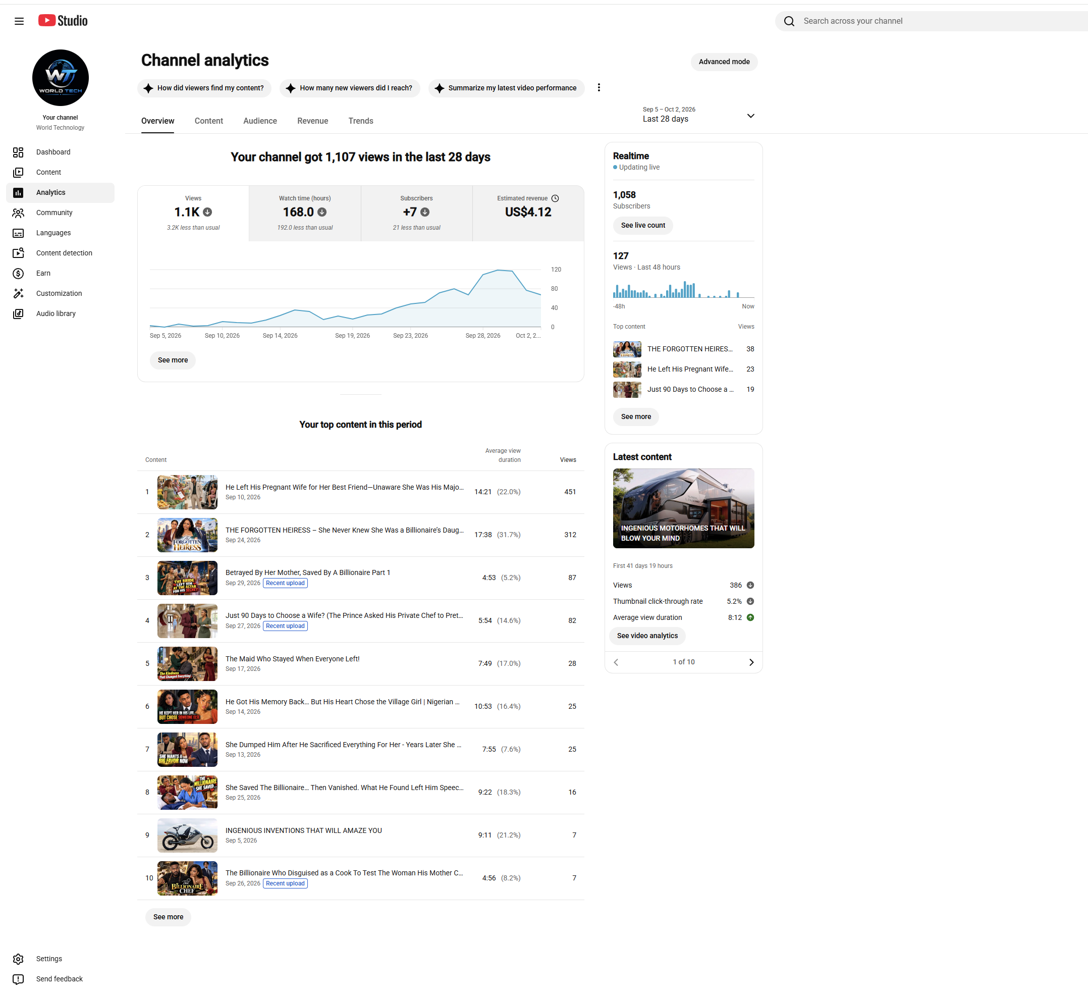The height and width of the screenshot is (993, 1088).
Task: Switch to the Audience tab
Action: point(260,121)
